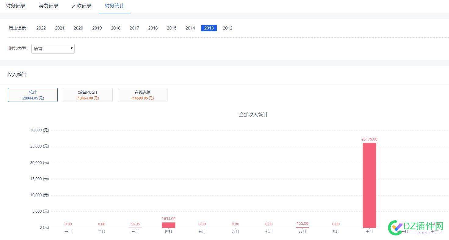The image size is (449, 240).
Task: Select year 2020 history
Action: (78, 28)
